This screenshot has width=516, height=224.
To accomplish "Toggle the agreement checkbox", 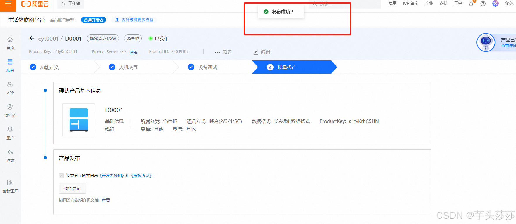I will click(x=61, y=176).
